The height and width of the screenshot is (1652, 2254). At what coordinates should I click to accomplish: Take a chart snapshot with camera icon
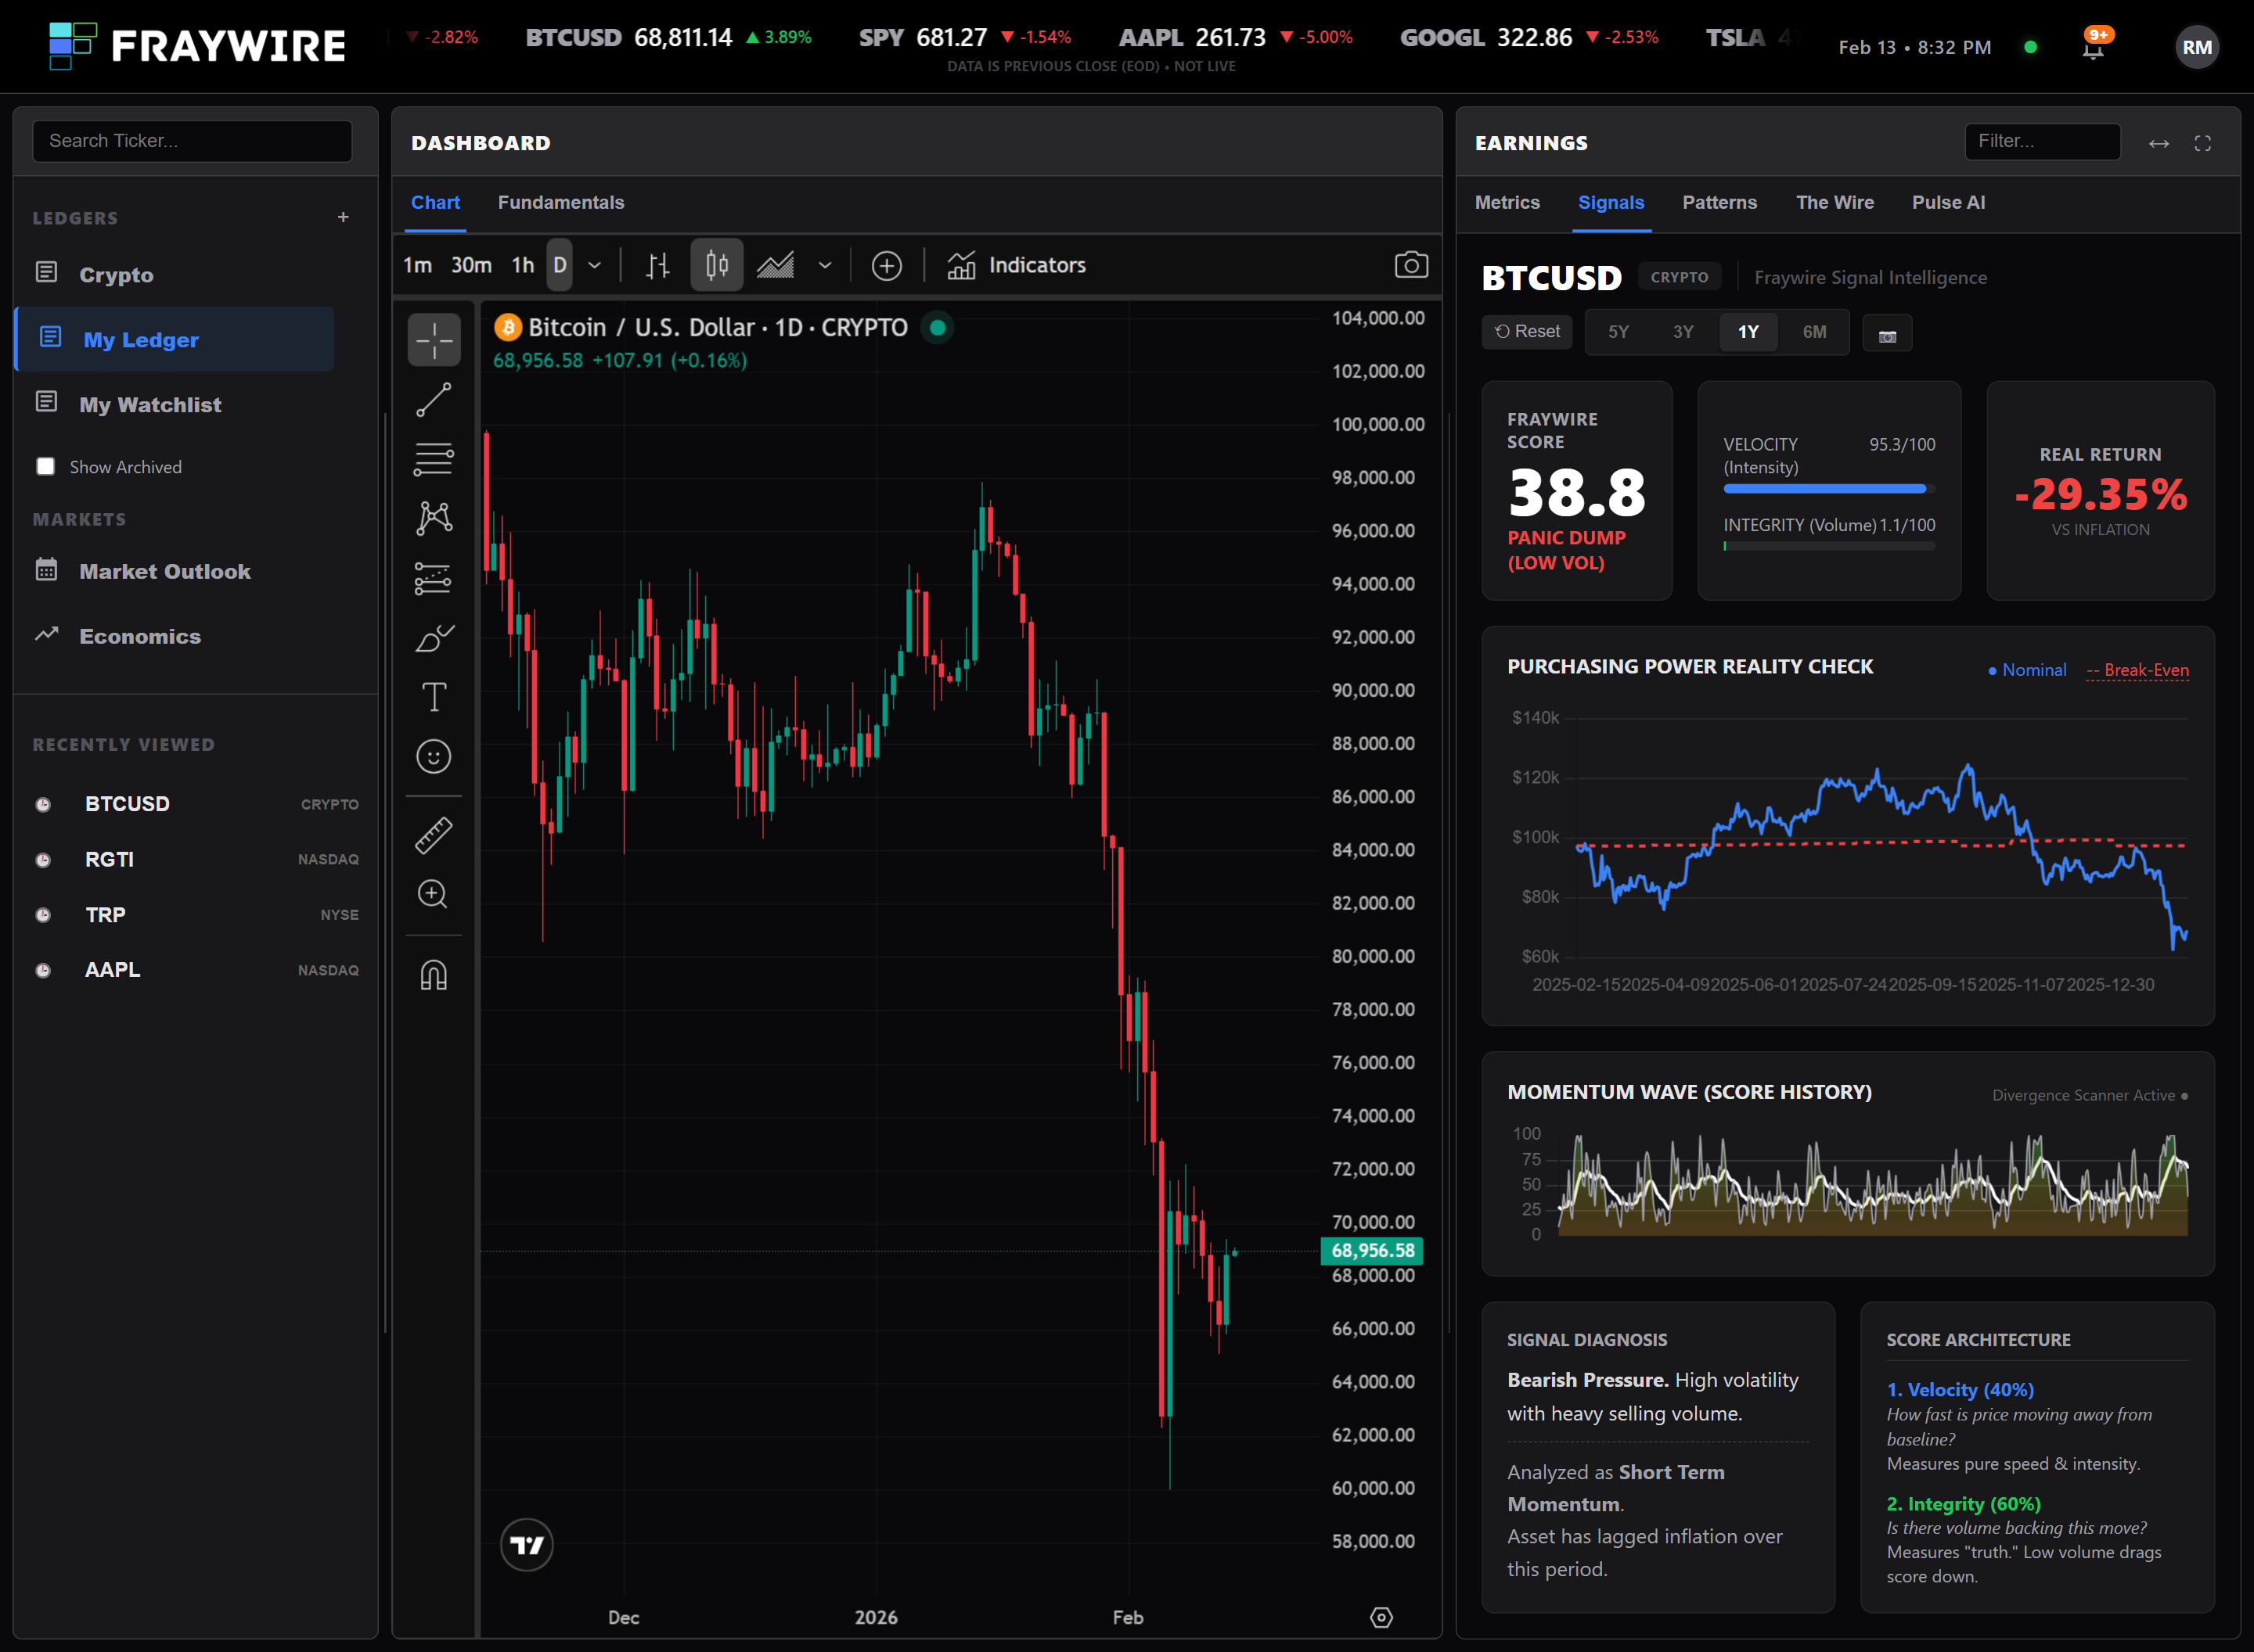[1410, 265]
